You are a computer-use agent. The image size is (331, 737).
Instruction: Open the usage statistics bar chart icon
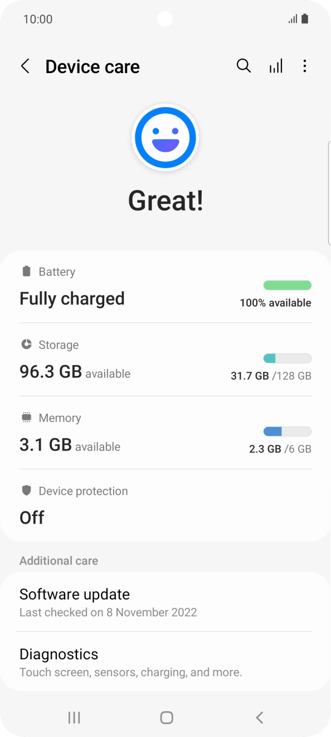[x=275, y=66]
